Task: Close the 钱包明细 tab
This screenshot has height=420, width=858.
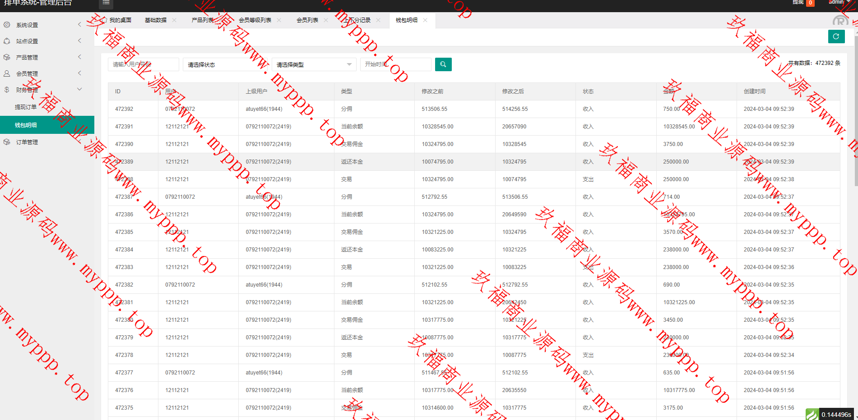Action: (x=425, y=20)
